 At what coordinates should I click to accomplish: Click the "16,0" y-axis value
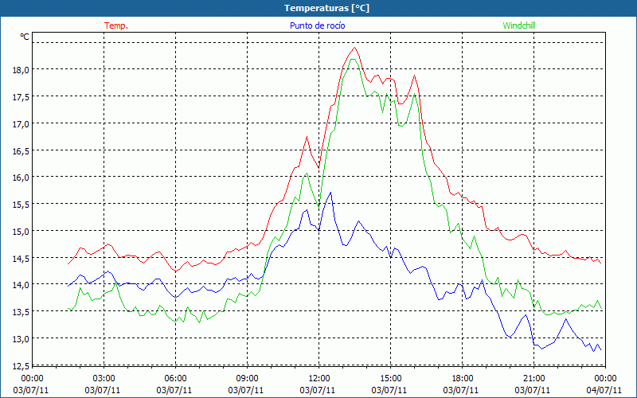tap(21, 178)
